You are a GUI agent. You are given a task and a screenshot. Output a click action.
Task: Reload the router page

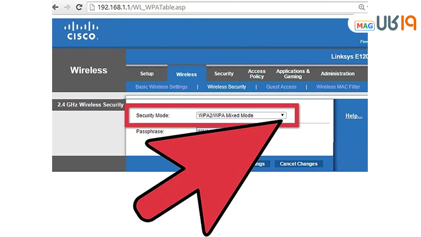[x=79, y=7]
